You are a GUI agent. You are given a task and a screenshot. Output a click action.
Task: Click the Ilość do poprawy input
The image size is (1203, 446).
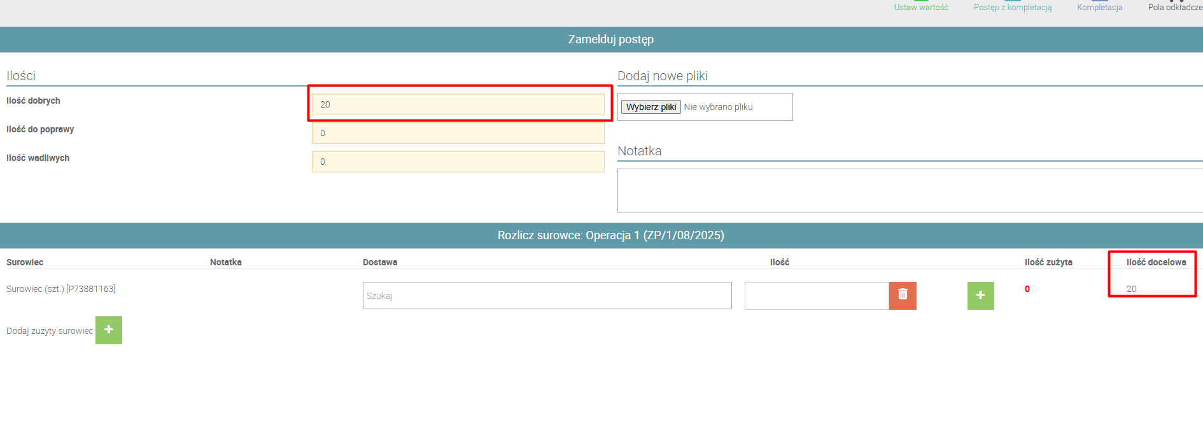coord(458,133)
